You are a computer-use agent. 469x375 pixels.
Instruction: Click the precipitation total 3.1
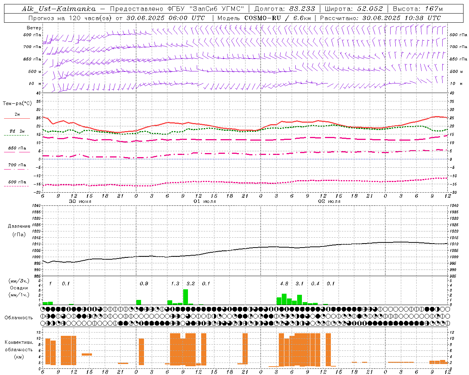click(x=300, y=283)
